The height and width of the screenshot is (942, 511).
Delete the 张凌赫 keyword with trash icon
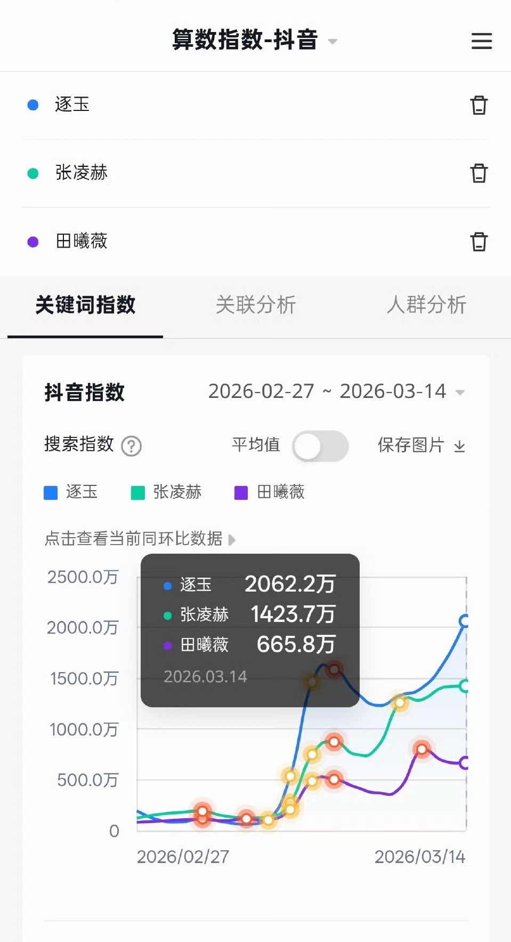coord(478,173)
